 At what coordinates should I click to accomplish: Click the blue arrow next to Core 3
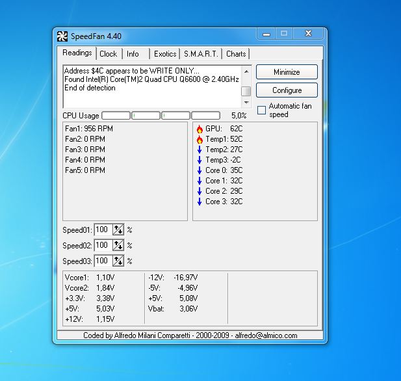click(x=200, y=202)
